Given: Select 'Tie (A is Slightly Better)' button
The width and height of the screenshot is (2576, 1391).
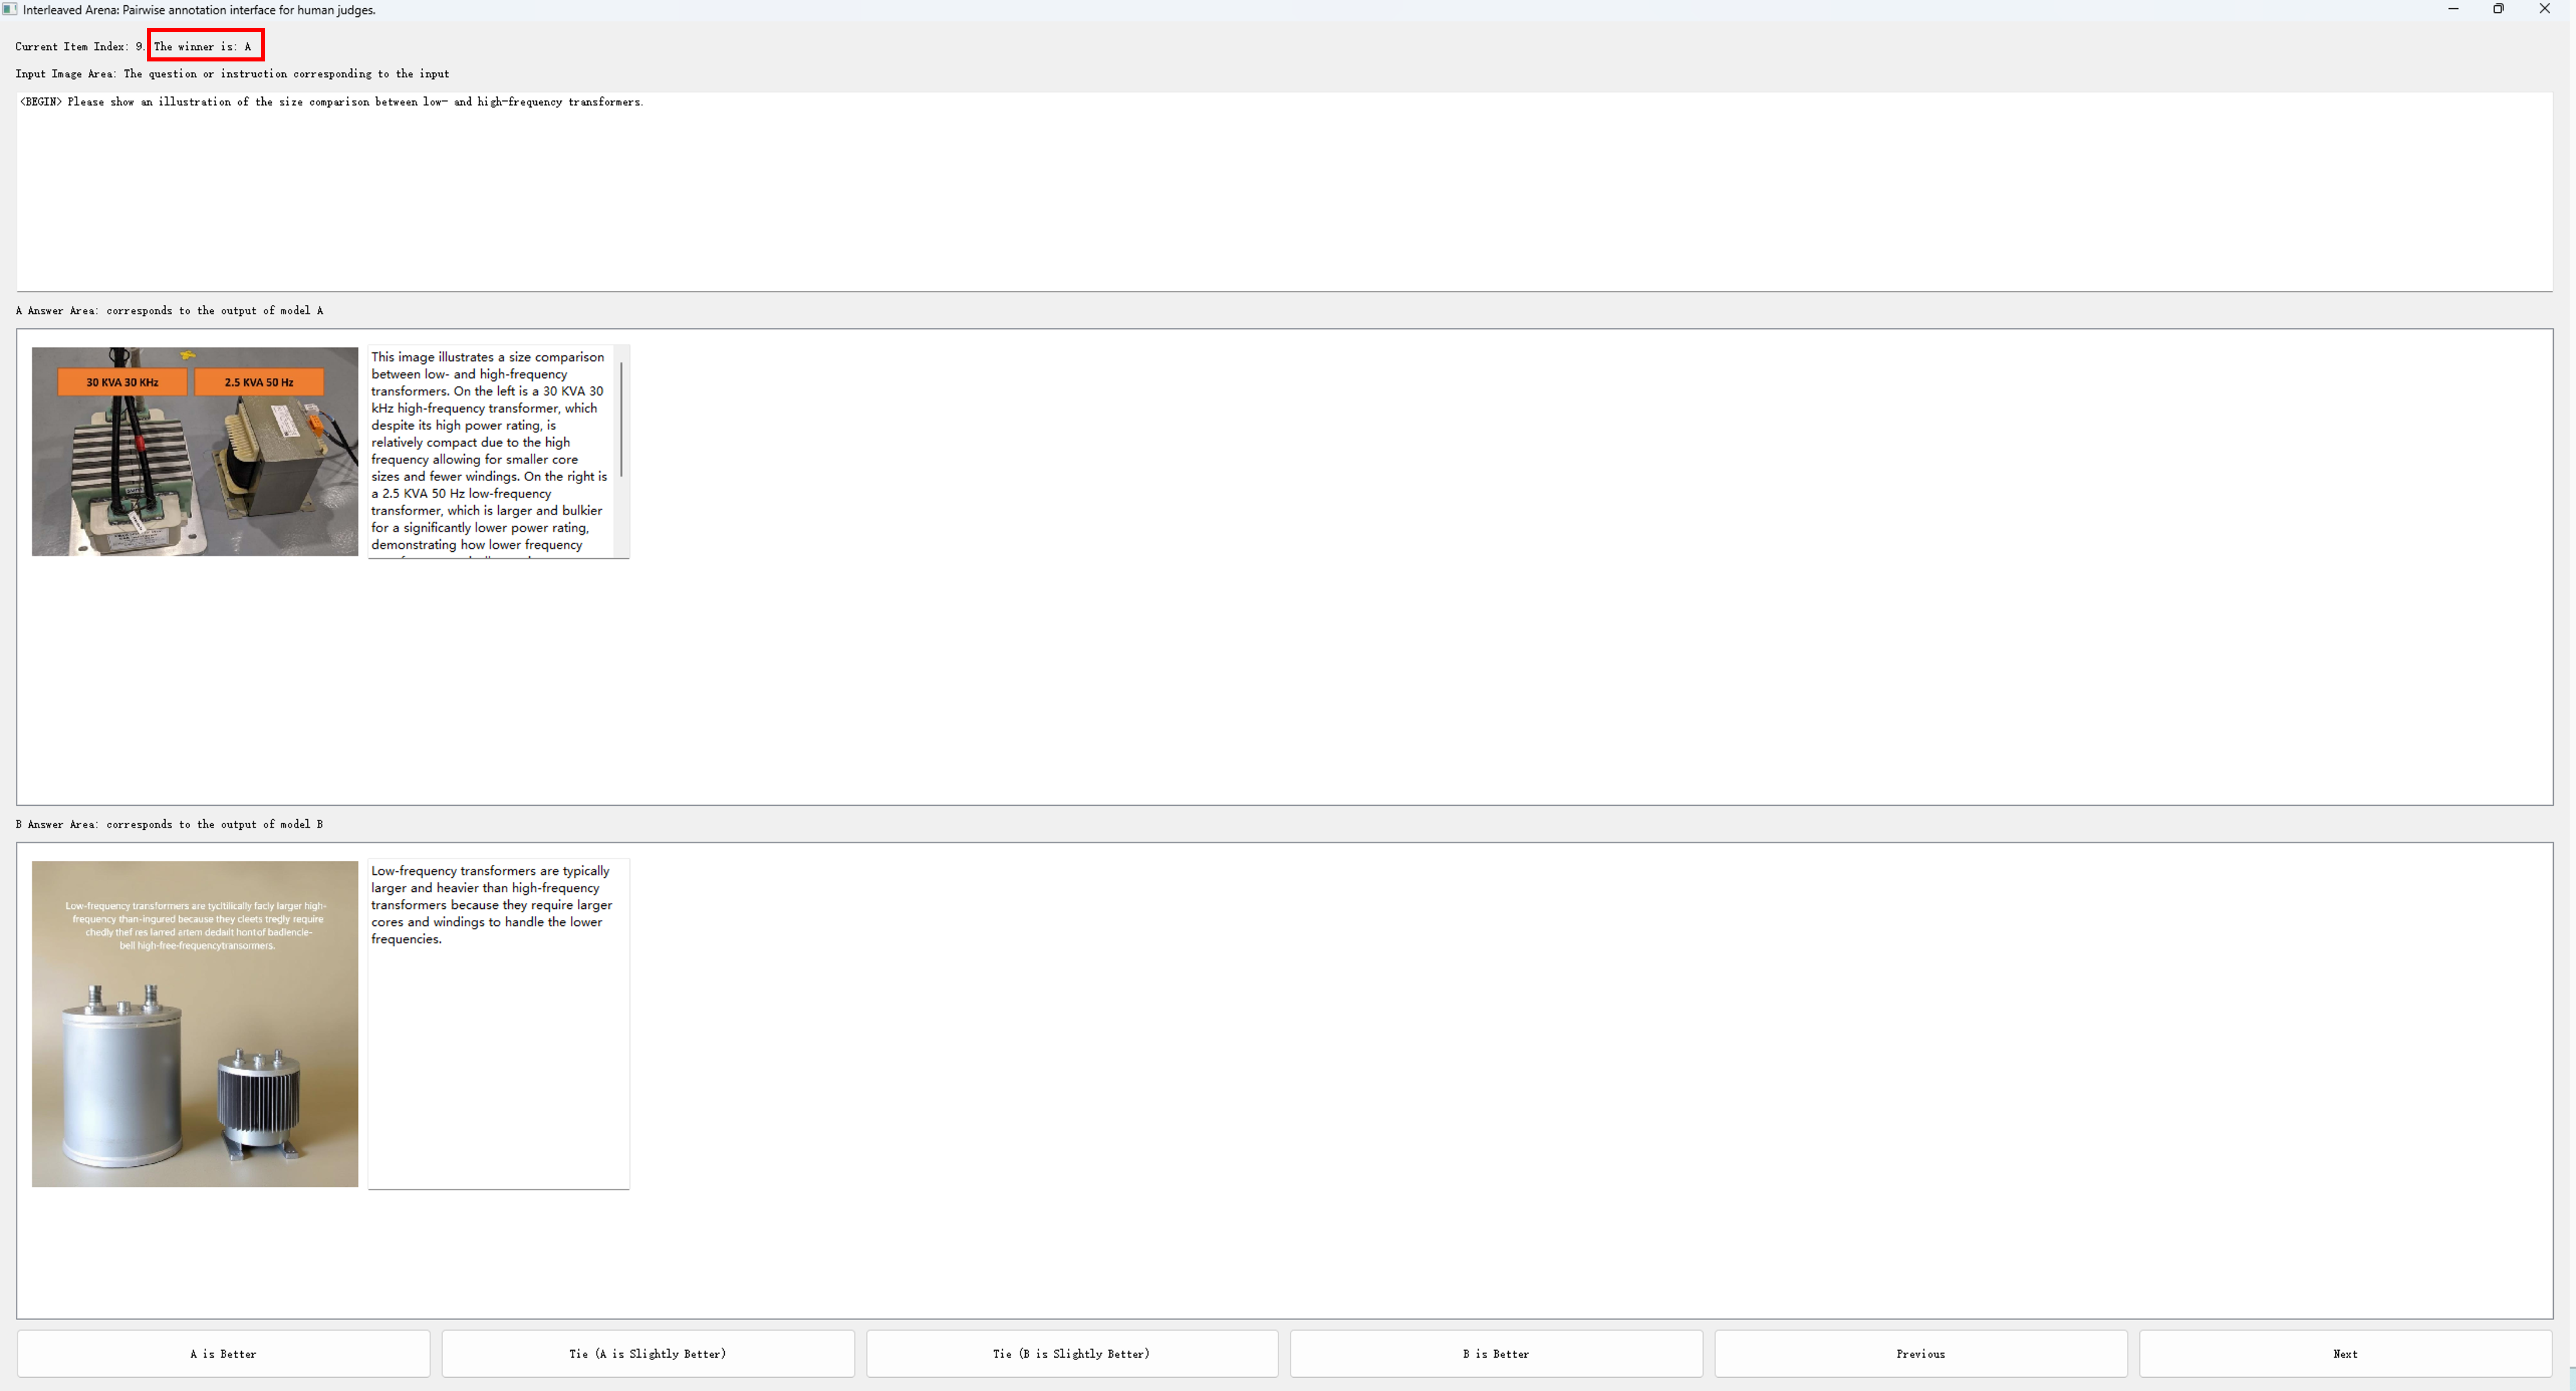Looking at the screenshot, I should point(647,1353).
